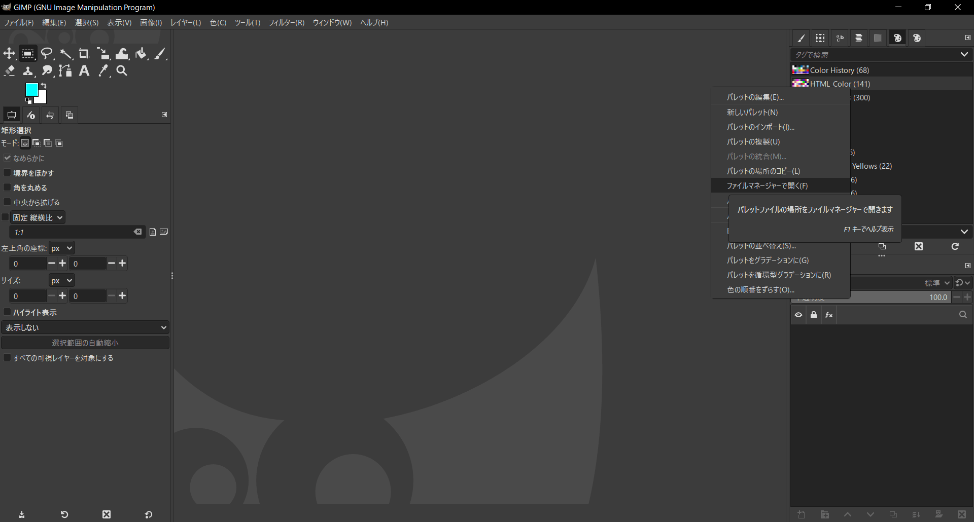The image size is (974, 522).
Task: Select the Color Picker eyedropper tool
Action: pyautogui.click(x=103, y=71)
